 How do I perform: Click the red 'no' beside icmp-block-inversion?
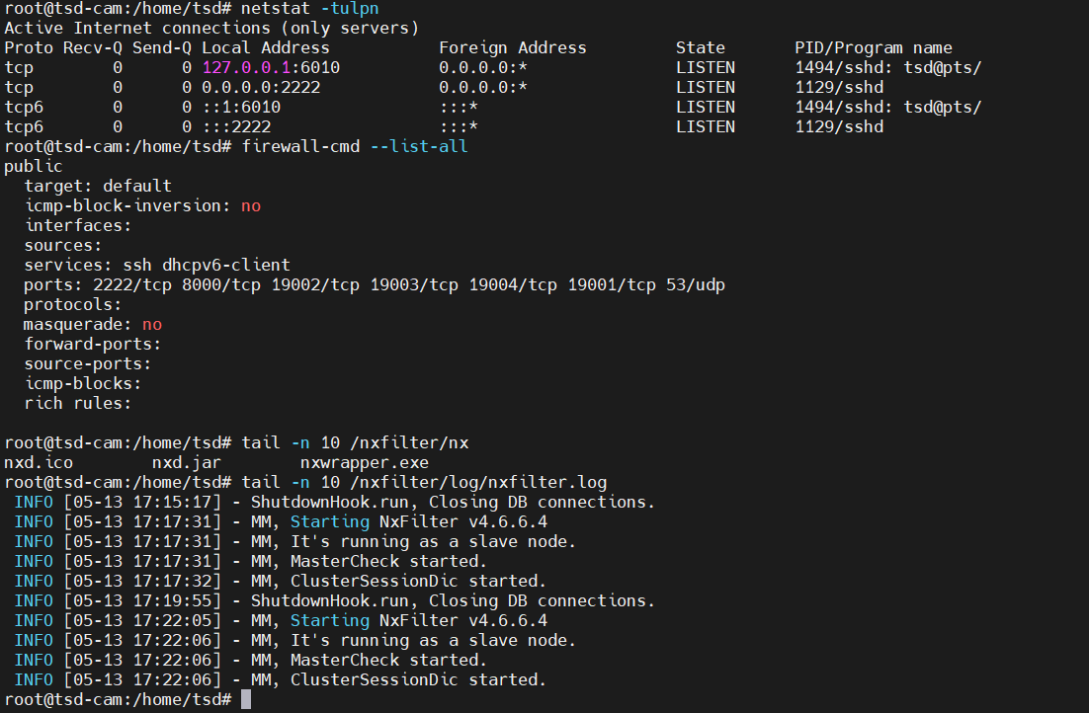coord(250,205)
